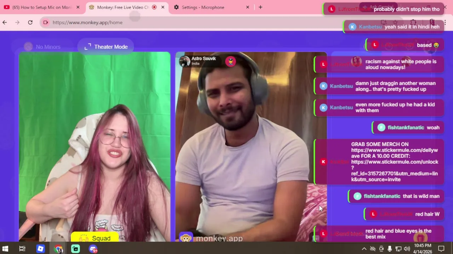Viewport: 453px width, 254px height.
Task: Click the F avatar beside 'woah'
Action: pos(381,128)
